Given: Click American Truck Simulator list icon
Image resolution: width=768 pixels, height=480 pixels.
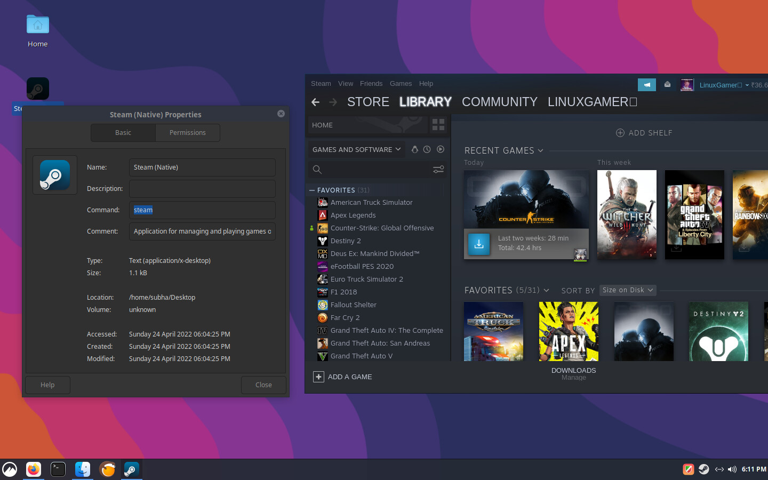Looking at the screenshot, I should pos(323,202).
